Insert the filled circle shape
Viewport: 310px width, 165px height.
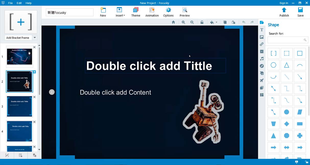[287, 112]
